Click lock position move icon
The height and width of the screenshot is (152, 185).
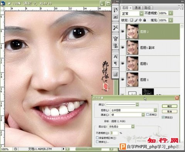140,20
